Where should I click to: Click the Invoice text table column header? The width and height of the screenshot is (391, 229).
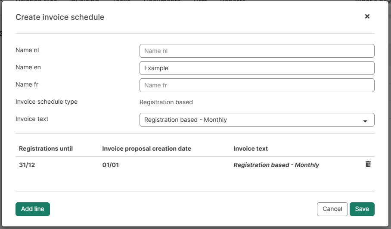251,149
